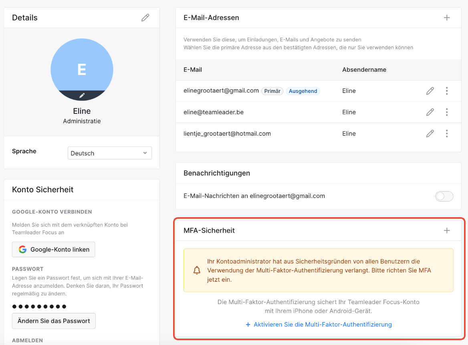Click the Google-Konto linken button
The image size is (468, 345).
(x=53, y=250)
